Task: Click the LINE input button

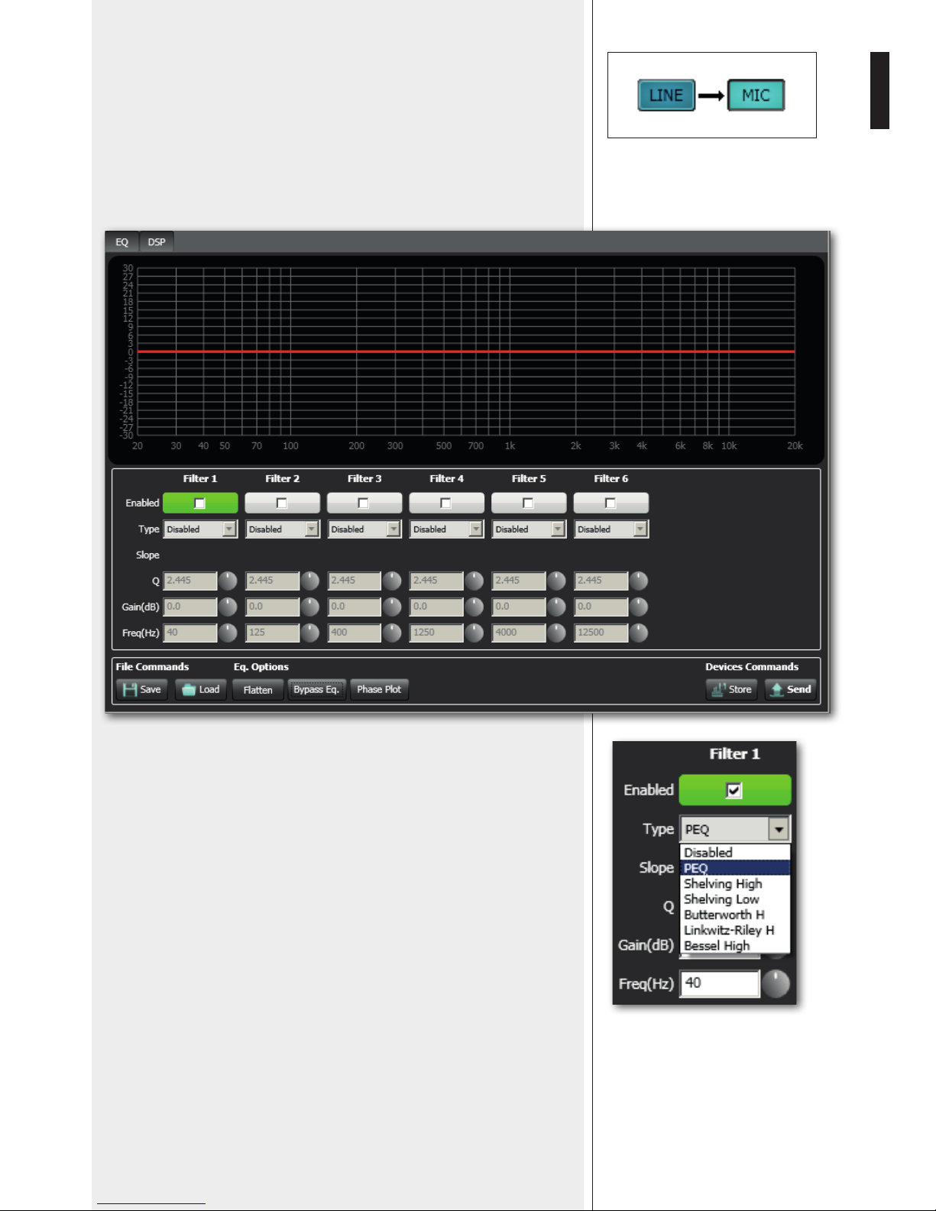Action: [666, 96]
